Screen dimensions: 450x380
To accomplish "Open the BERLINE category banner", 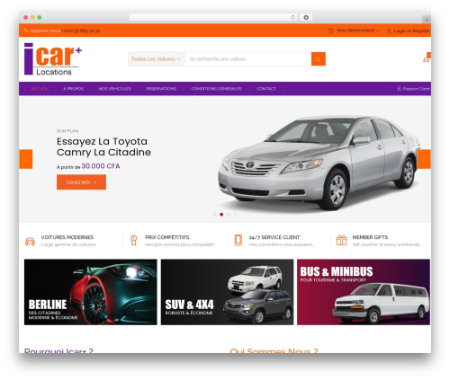I will click(x=91, y=292).
